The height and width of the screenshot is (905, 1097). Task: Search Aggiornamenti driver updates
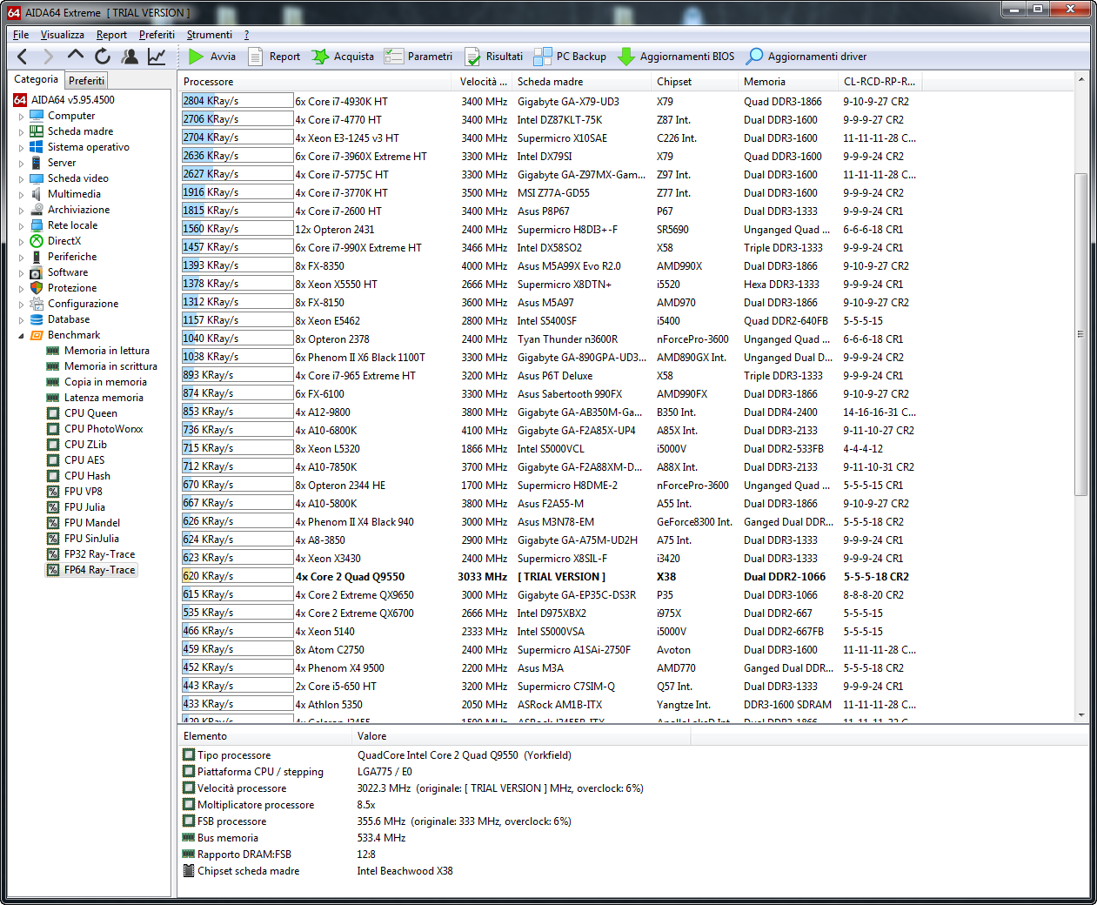coord(806,57)
